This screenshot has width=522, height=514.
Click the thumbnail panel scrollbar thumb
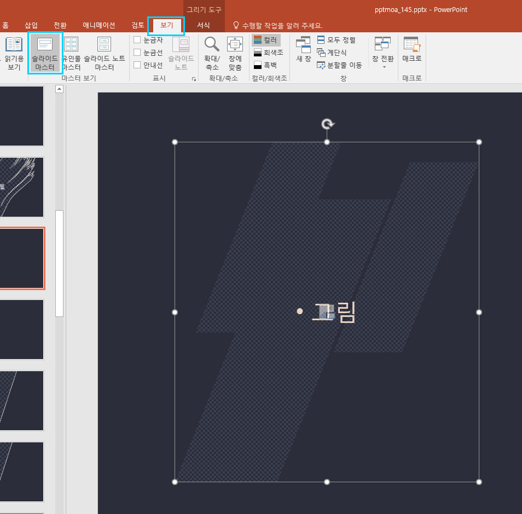pos(59,263)
